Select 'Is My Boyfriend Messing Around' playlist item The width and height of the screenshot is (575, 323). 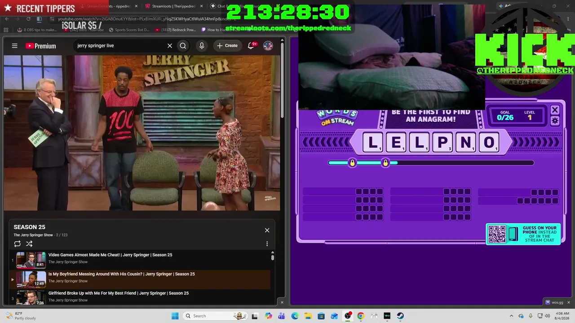click(140, 279)
